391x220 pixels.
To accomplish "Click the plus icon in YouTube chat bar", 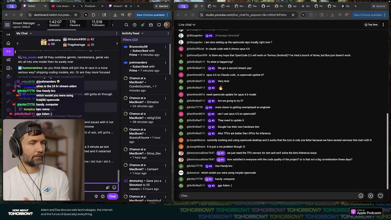I will (x=371, y=196).
